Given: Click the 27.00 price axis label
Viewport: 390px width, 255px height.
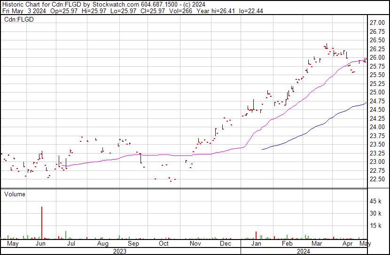Looking at the screenshot, I should point(376,23).
